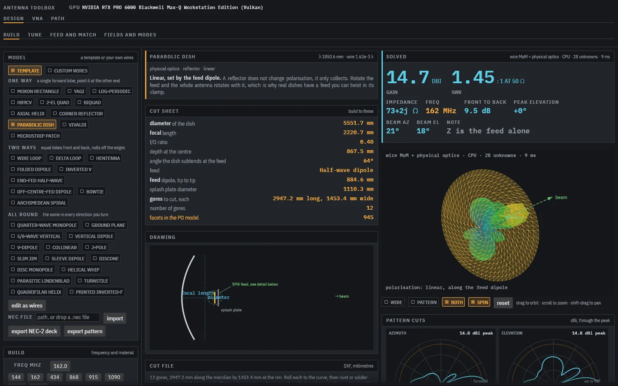618x386 pixels.
Task: Set frequency preset to 144 MHz
Action: click(x=16, y=377)
